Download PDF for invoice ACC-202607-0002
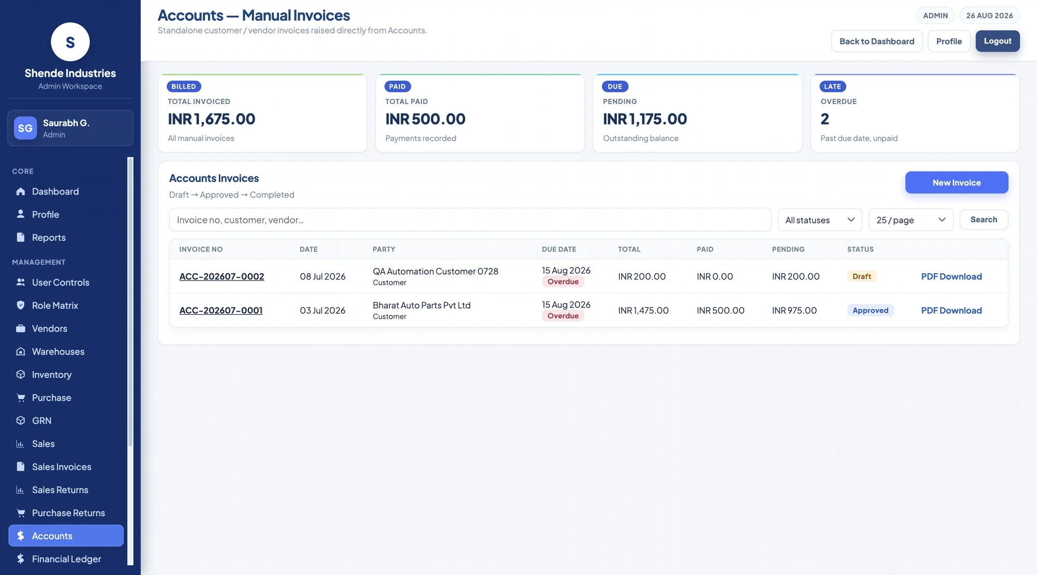This screenshot has width=1037, height=575. point(951,276)
